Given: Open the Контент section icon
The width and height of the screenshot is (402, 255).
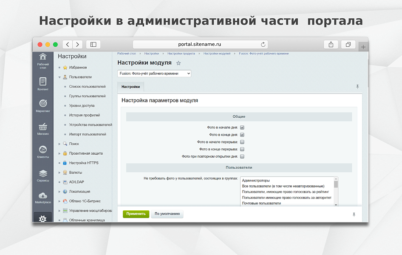Looking at the screenshot, I should point(43,82).
